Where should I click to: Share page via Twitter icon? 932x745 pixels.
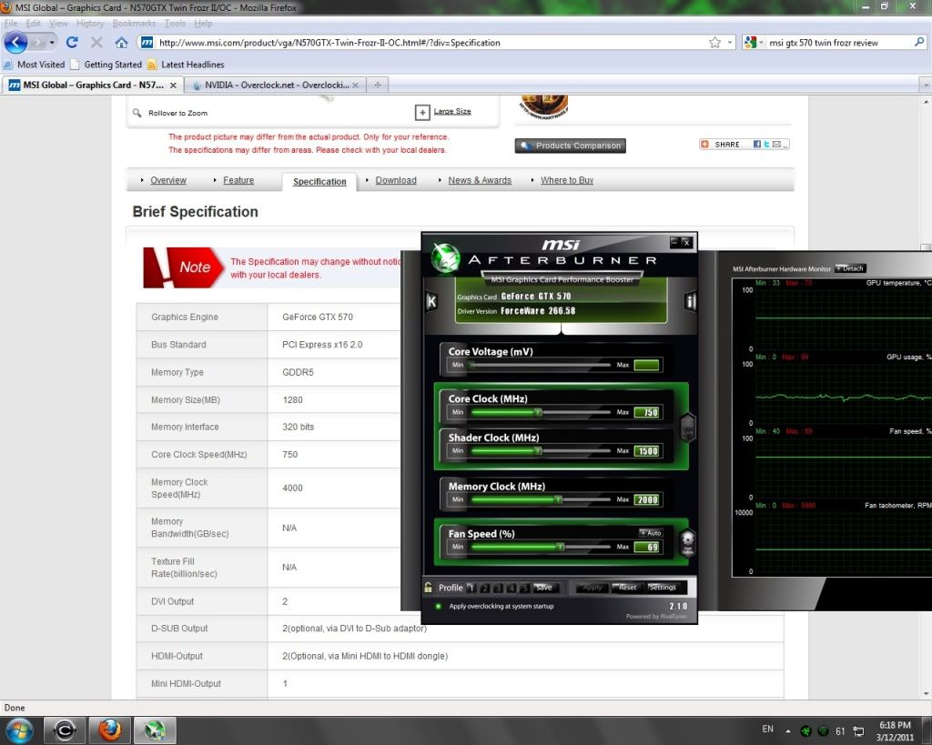tap(766, 145)
